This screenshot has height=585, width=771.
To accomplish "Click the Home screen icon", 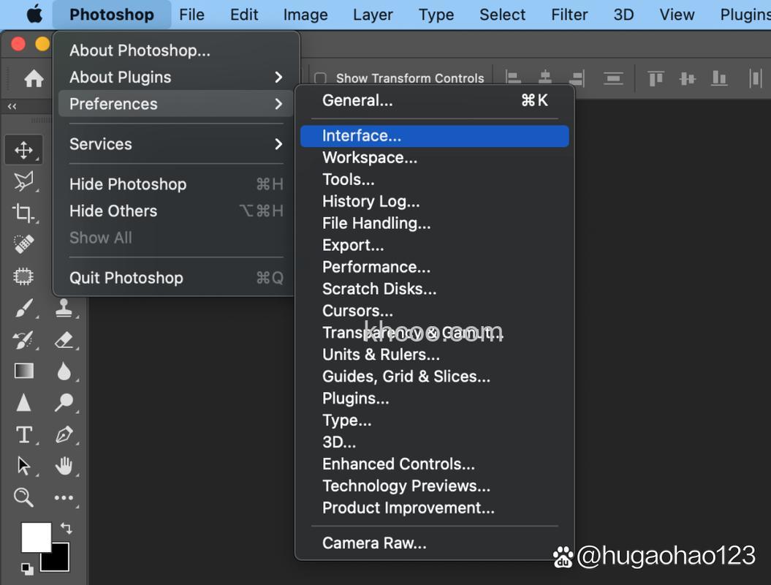I will tap(34, 78).
